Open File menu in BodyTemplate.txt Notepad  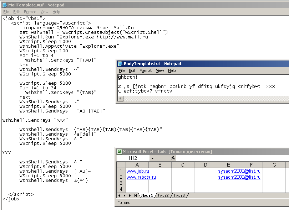(x=122, y=70)
